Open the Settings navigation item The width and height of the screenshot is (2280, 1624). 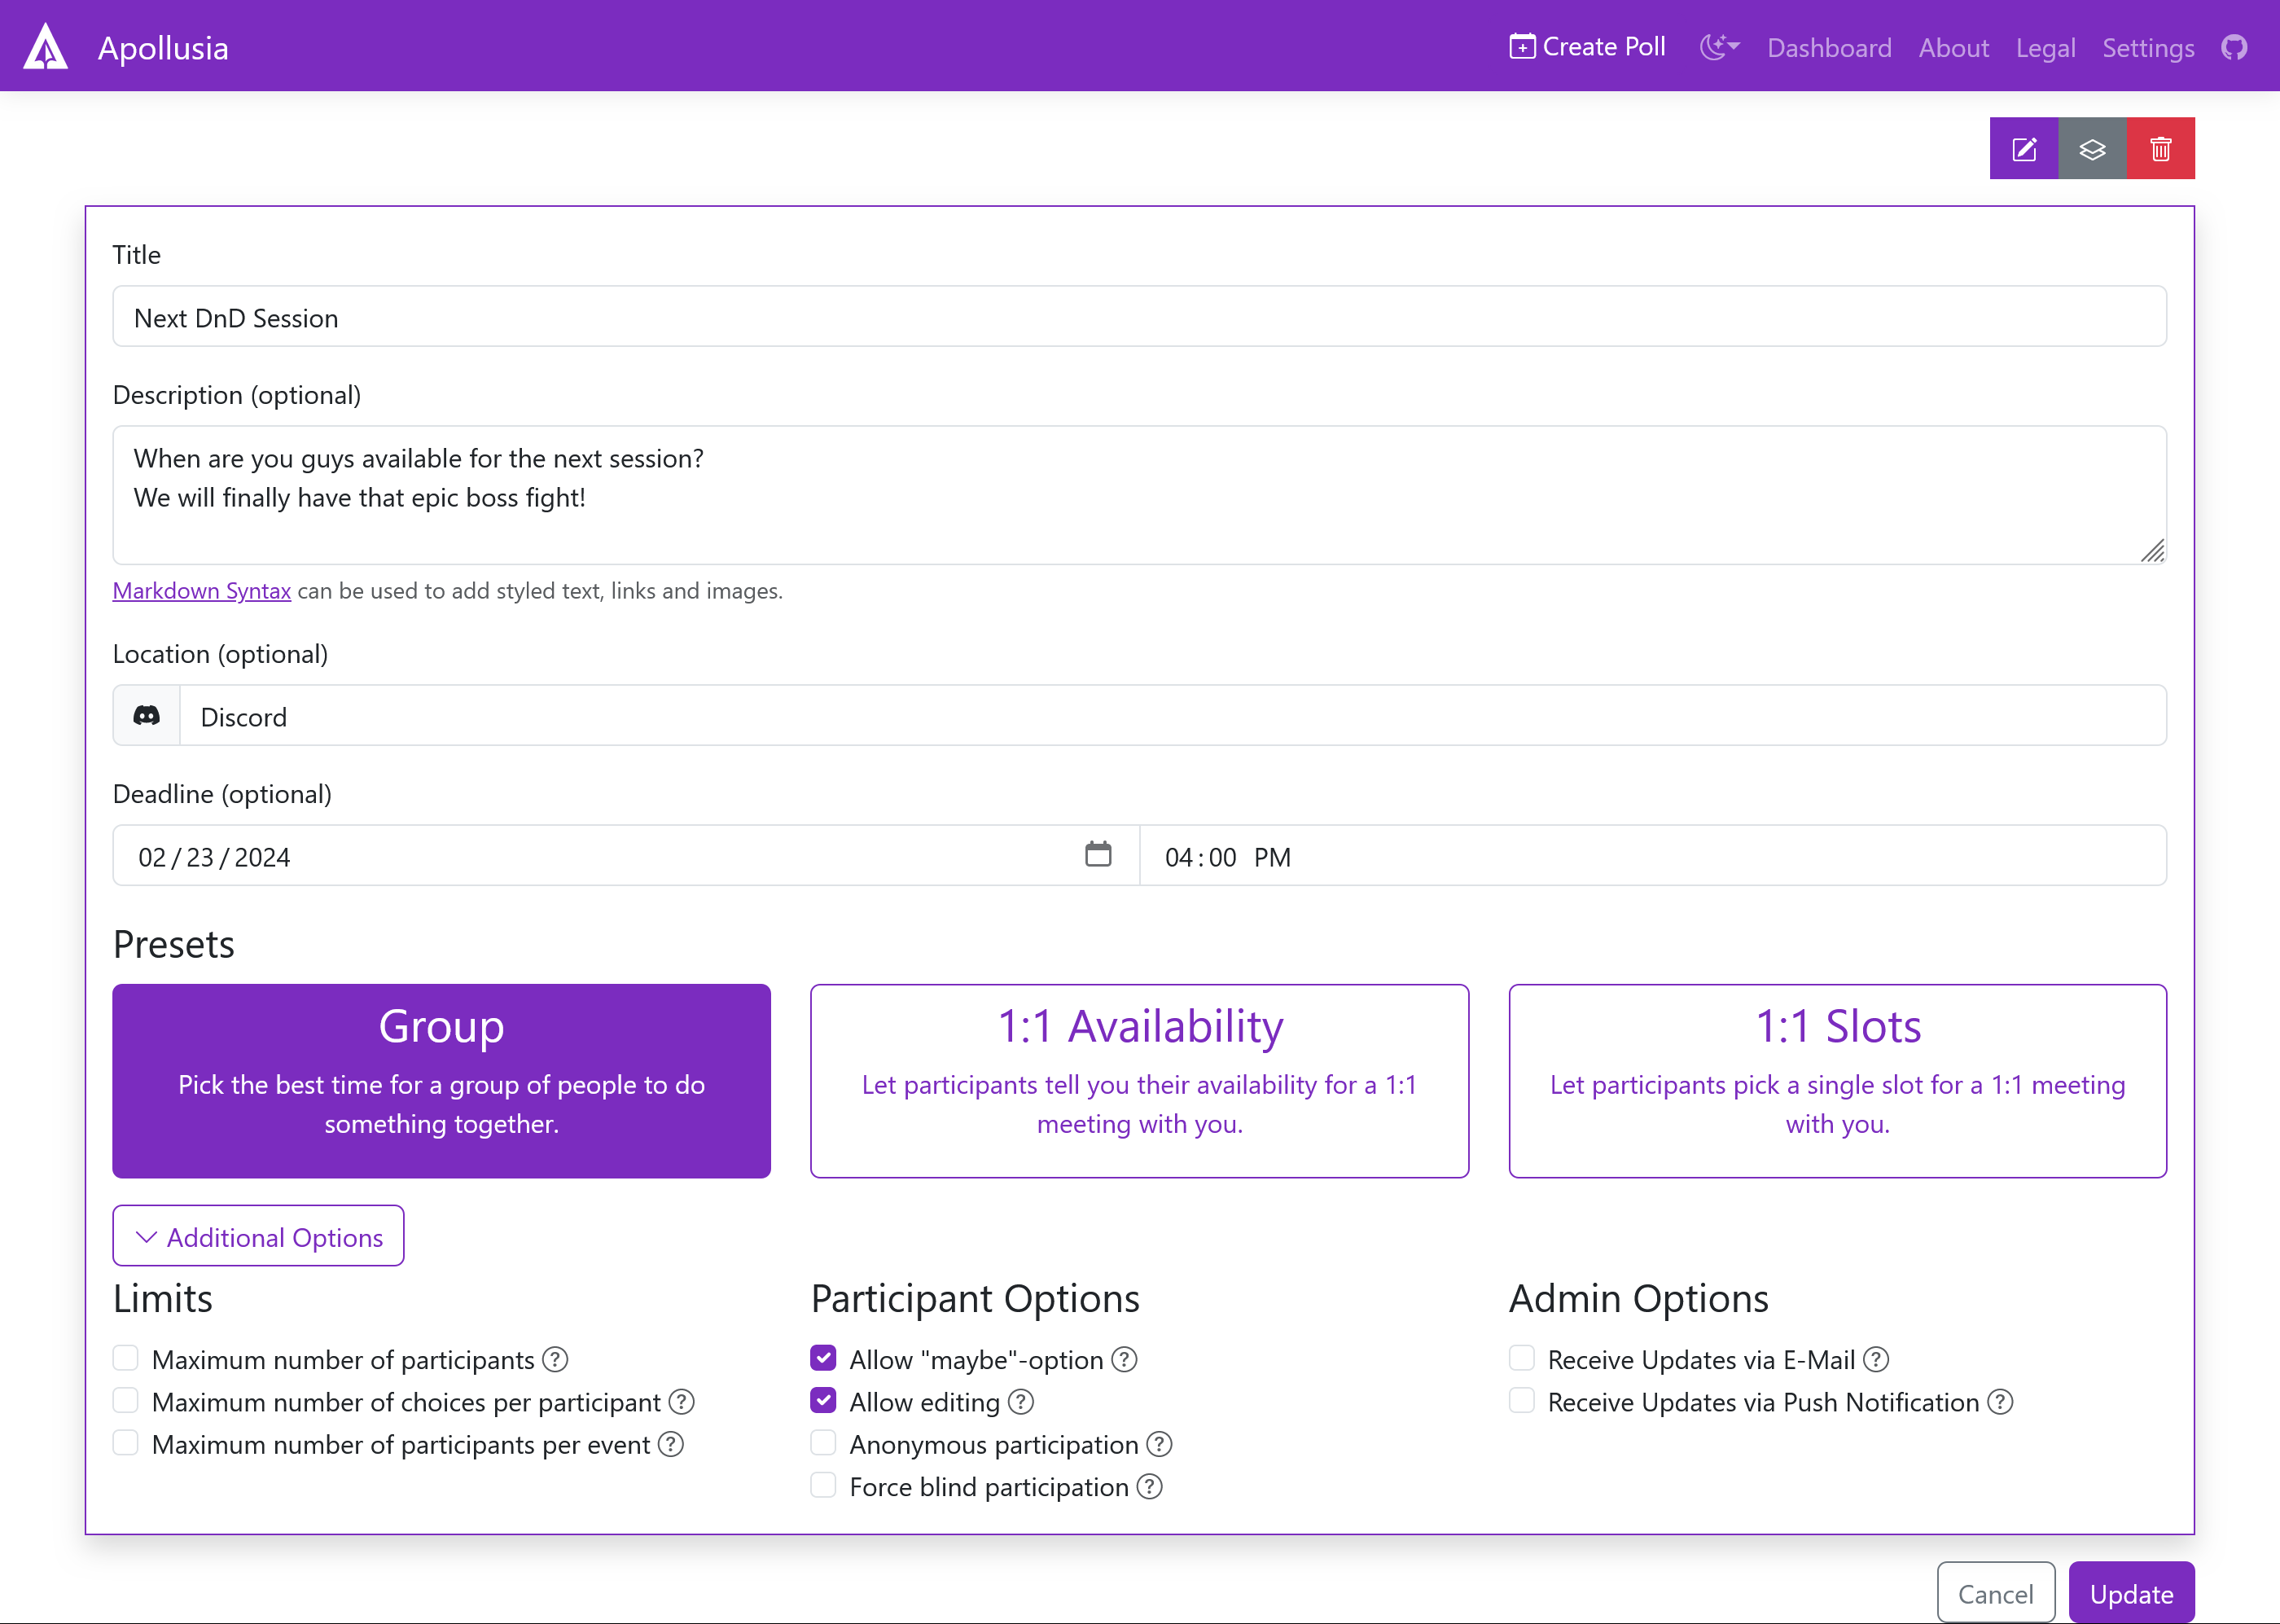pos(2147,48)
